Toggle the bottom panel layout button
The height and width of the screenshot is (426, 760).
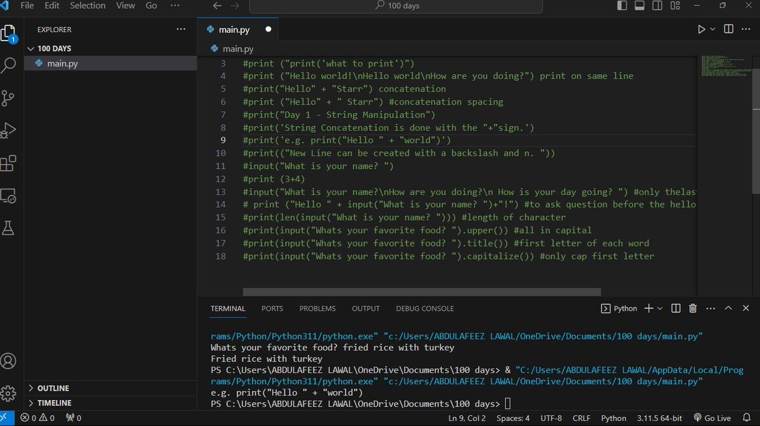pos(640,6)
